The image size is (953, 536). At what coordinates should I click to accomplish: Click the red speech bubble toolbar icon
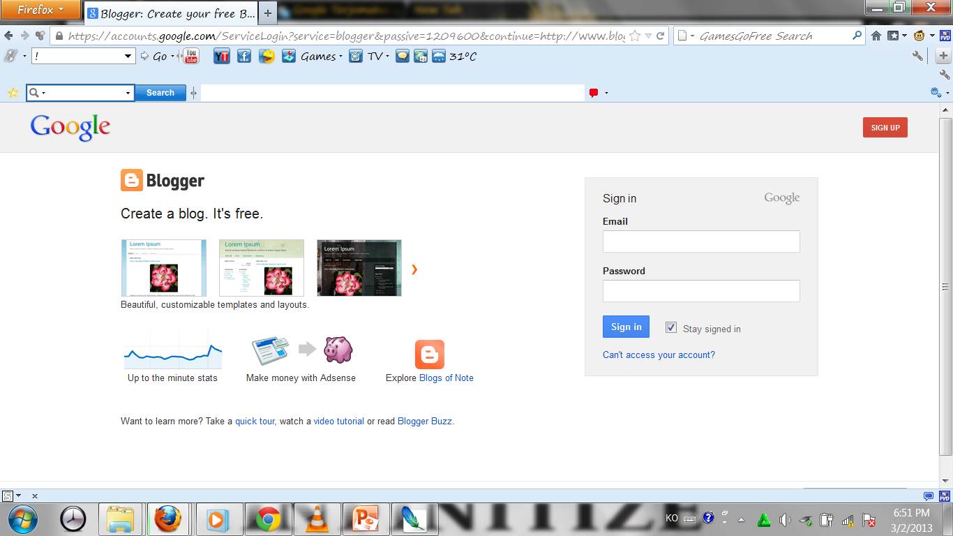[594, 93]
